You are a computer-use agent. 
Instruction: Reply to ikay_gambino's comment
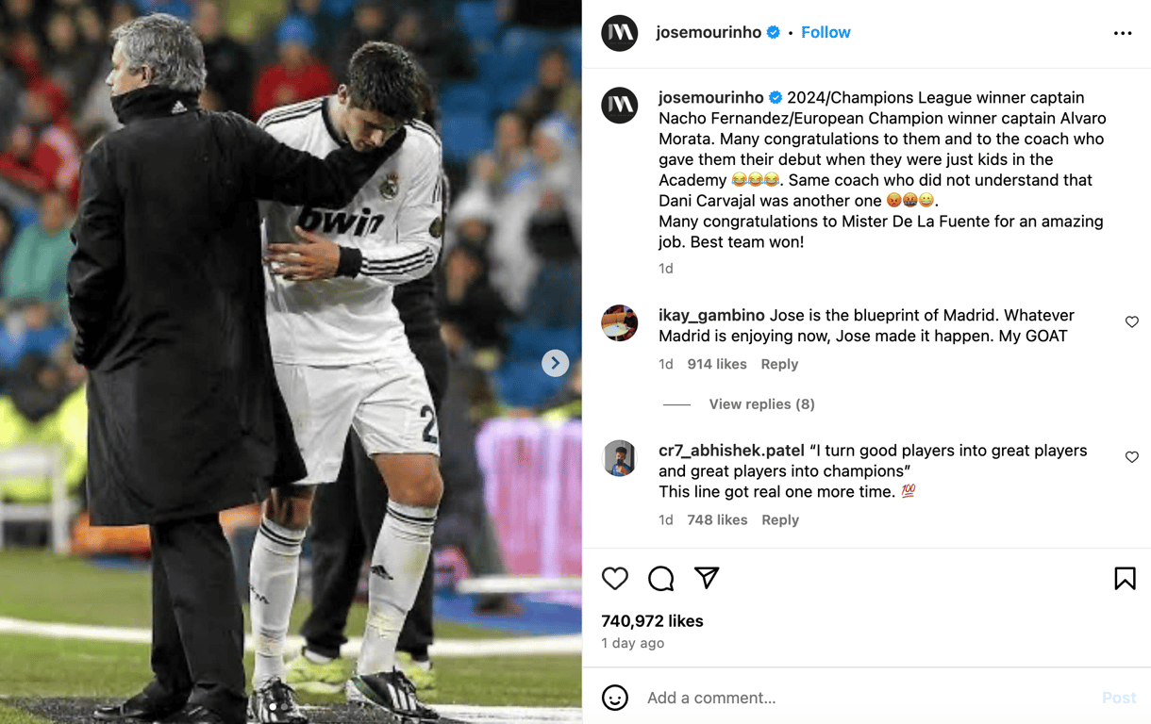click(x=779, y=364)
